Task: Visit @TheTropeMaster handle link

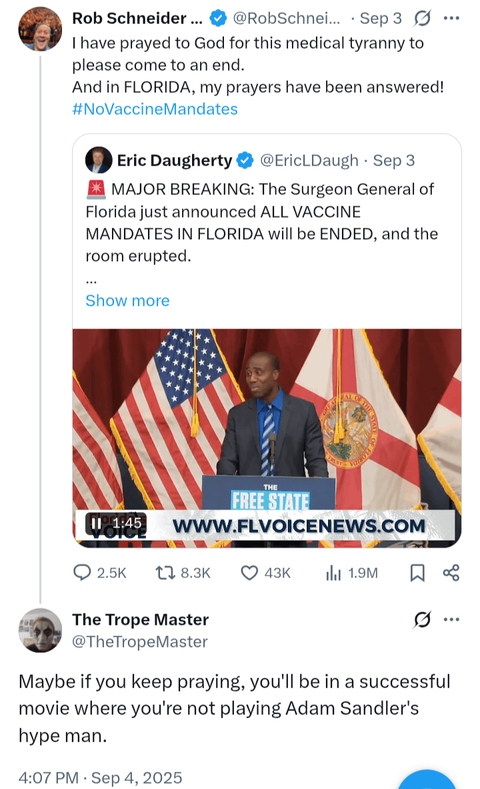Action: point(140,641)
